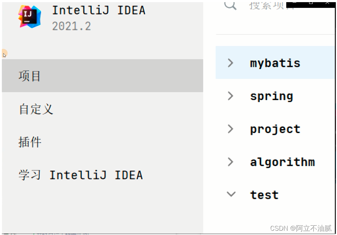Open the 自定义 tab
This screenshot has width=337, height=235.
coord(36,109)
